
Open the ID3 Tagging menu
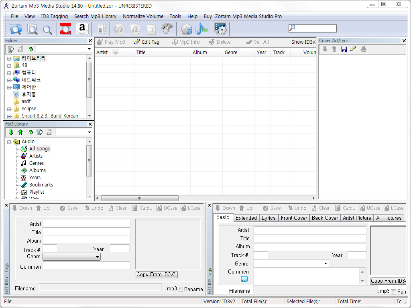tap(54, 16)
